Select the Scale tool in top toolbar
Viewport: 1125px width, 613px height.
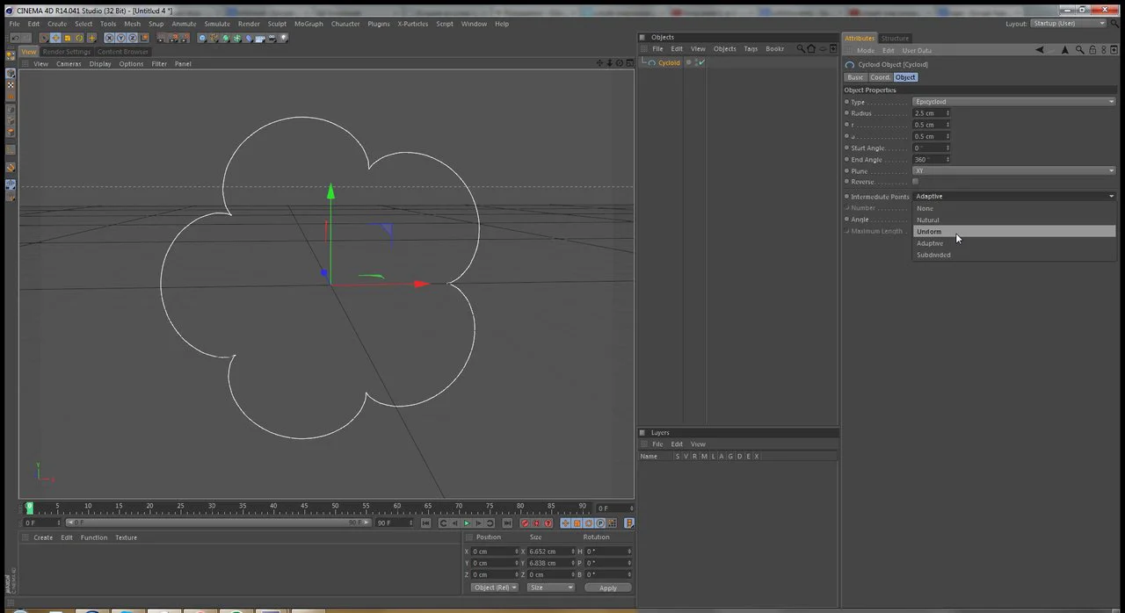(x=68, y=38)
